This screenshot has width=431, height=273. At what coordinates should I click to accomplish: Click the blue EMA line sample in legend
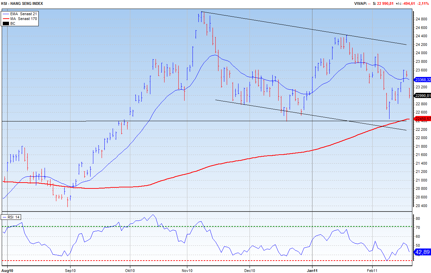(6, 13)
